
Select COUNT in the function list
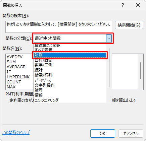pyautogui.click(x=14, y=82)
